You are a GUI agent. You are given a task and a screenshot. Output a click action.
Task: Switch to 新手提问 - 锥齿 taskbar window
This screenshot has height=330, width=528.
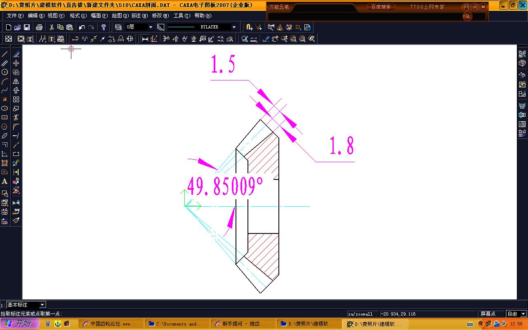tap(243, 324)
